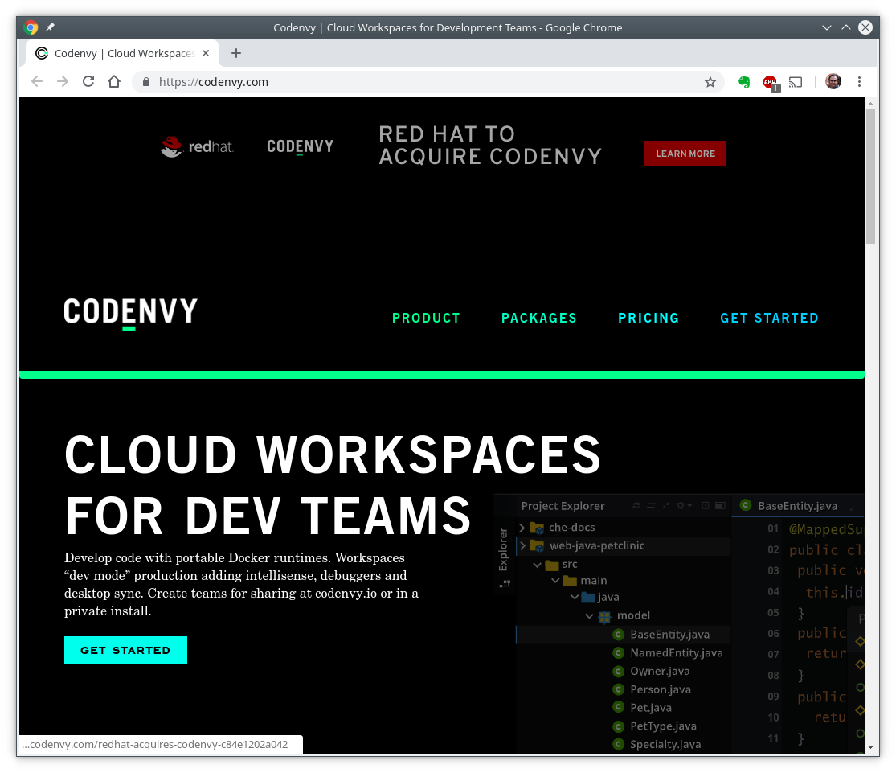Click the GET STARTED button
The height and width of the screenshot is (773, 896).
click(x=125, y=650)
